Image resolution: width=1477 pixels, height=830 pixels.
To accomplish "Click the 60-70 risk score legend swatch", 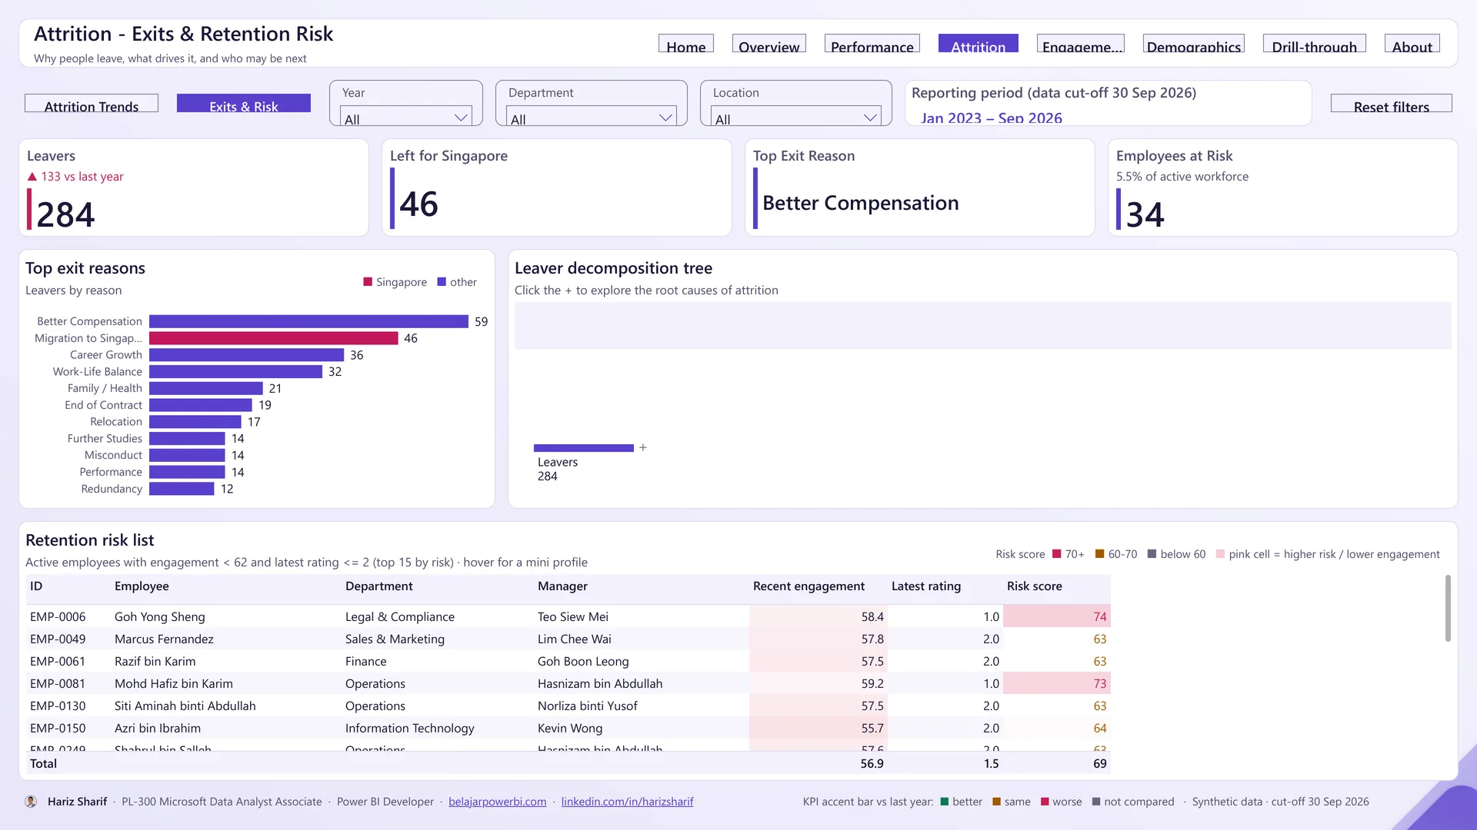I will point(1100,554).
